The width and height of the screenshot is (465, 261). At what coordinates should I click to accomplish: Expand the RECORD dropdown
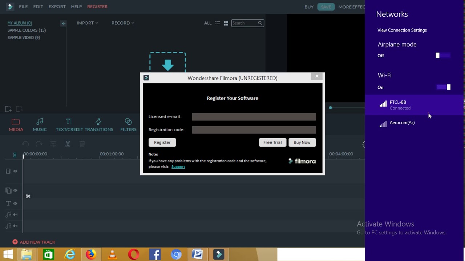123,23
